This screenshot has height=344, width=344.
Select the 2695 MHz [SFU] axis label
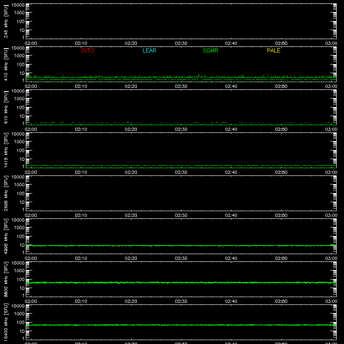6,193
